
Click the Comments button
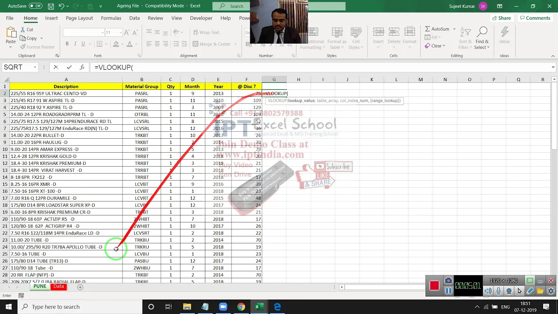click(535, 18)
